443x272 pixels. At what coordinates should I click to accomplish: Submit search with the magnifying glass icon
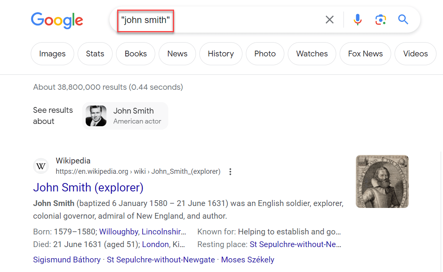click(x=403, y=20)
